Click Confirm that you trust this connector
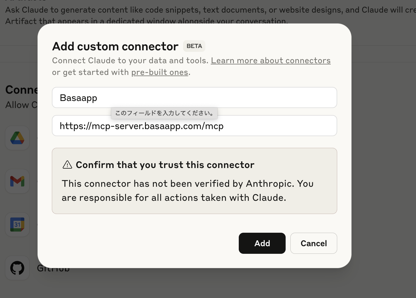This screenshot has height=298, width=416. click(x=165, y=165)
